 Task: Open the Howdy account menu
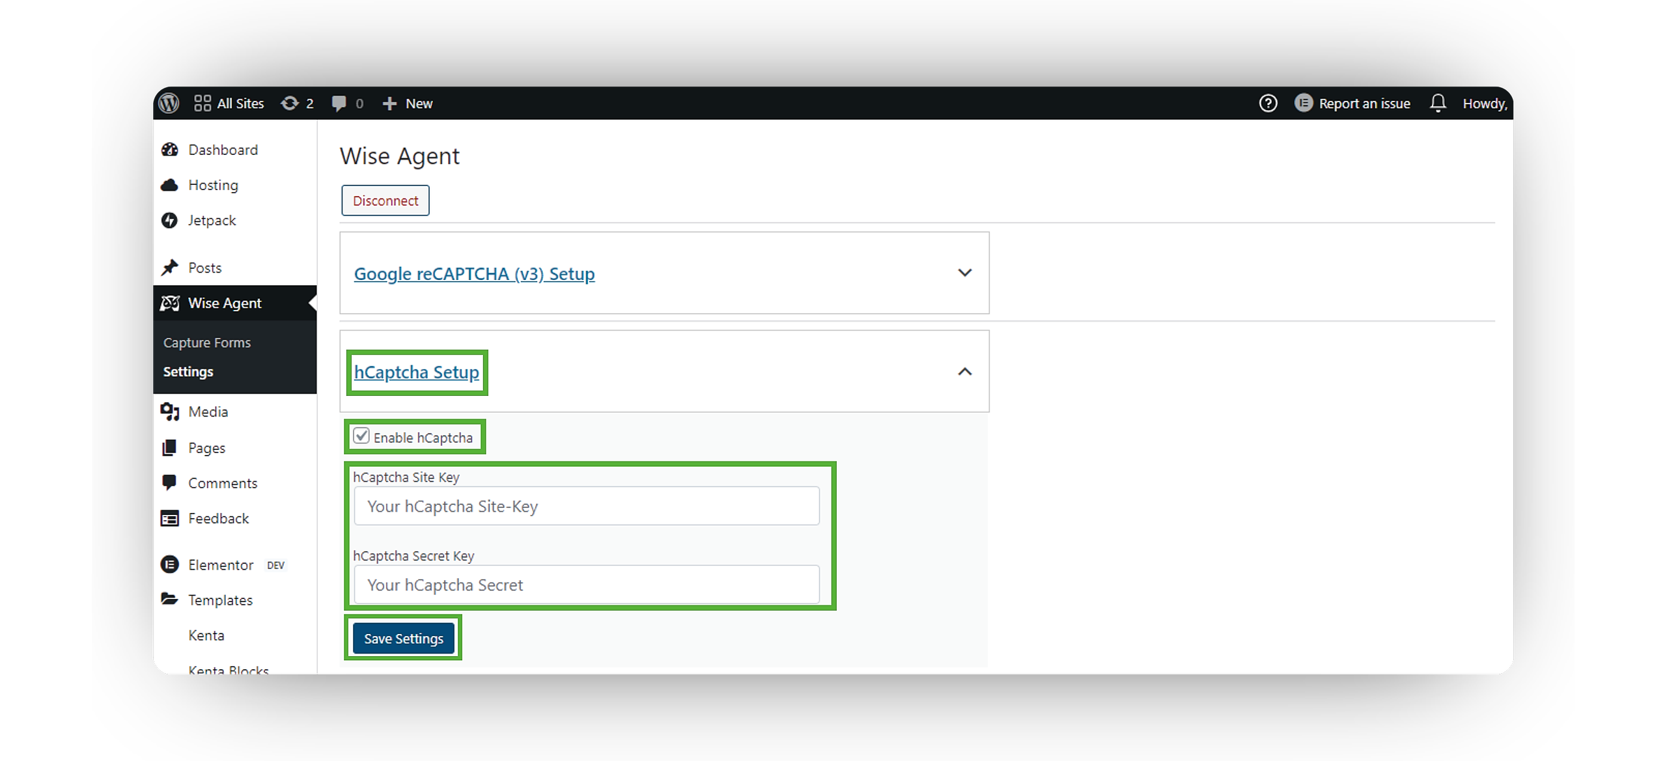(x=1485, y=104)
